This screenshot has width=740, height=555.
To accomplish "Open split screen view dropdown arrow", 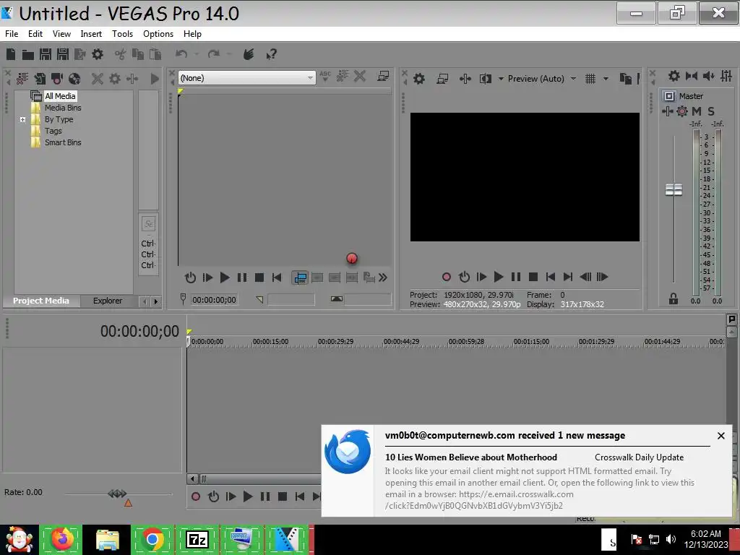I will [501, 79].
